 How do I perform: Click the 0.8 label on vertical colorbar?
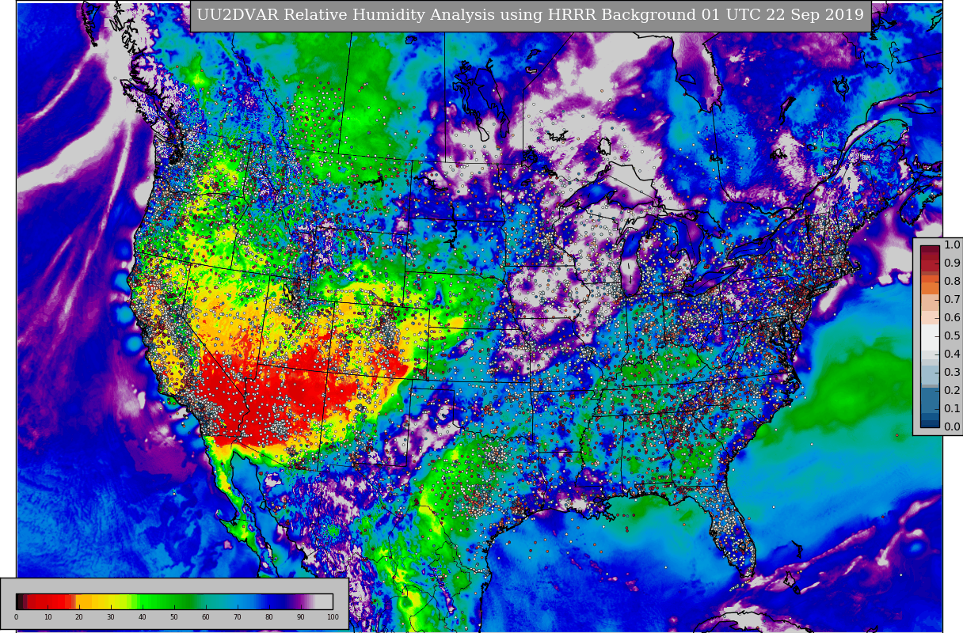[x=952, y=282]
